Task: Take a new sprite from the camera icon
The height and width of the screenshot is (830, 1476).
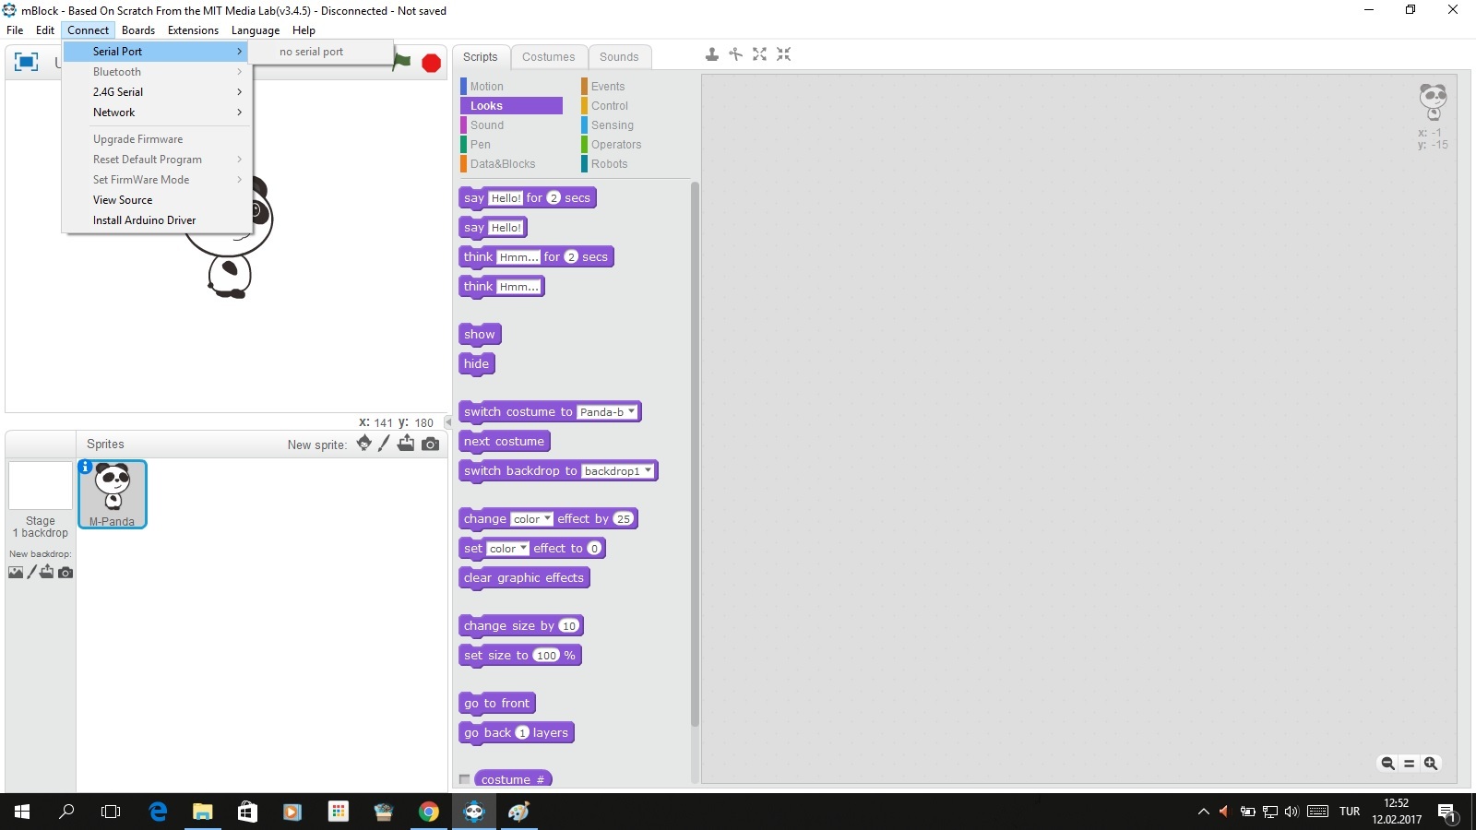Action: click(431, 445)
